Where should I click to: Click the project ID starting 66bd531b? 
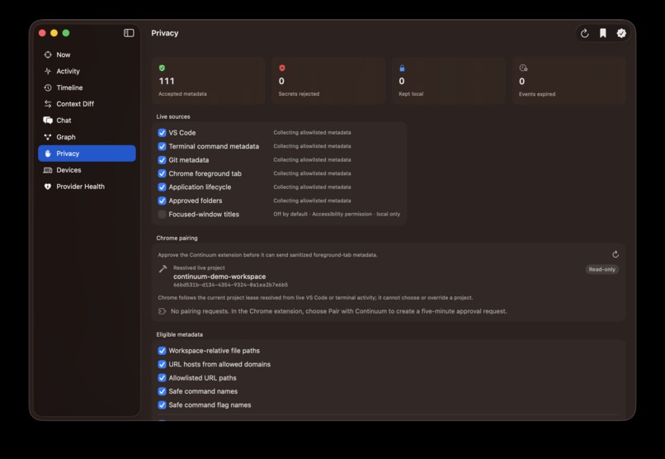click(x=230, y=285)
